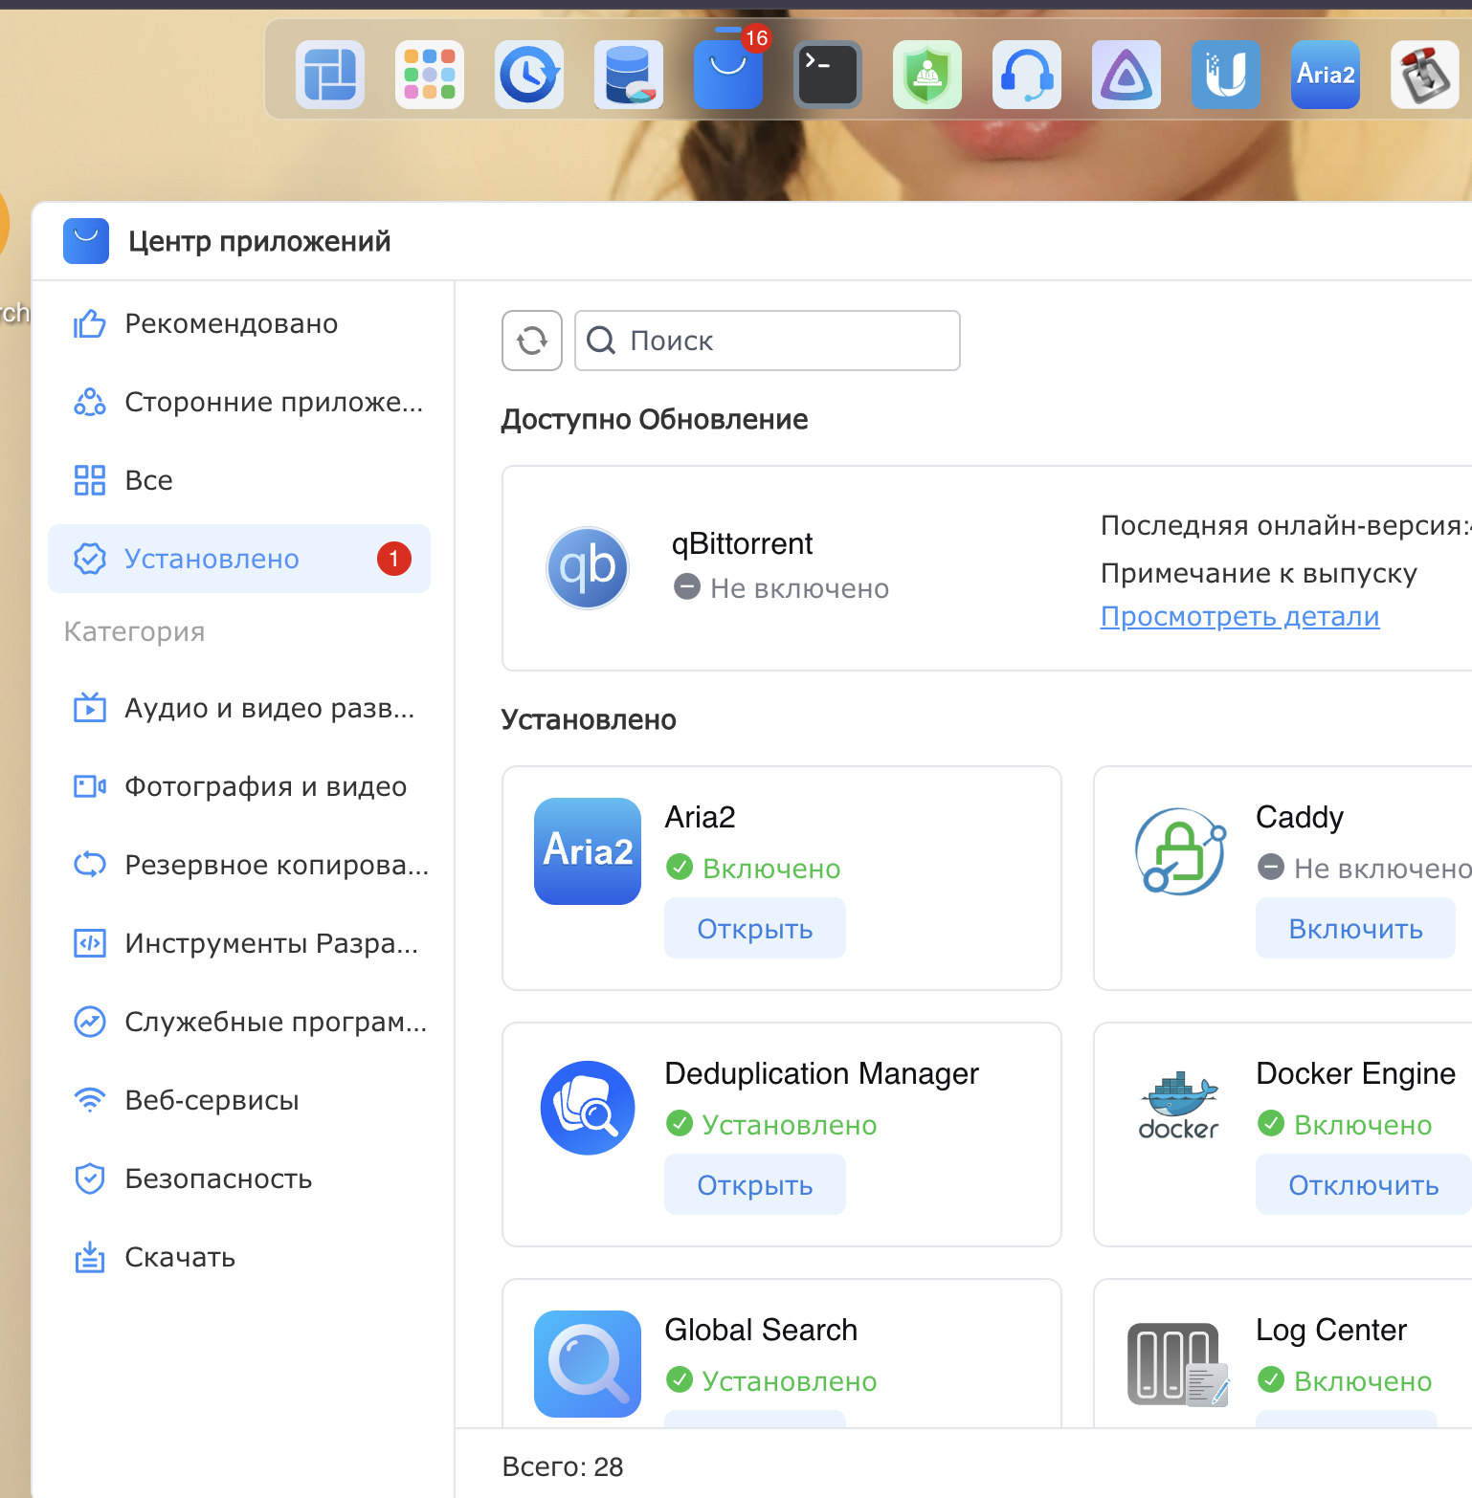Viewport: 1472px width, 1498px height.
Task: Launch the Terminal icon in dock
Action: point(828,75)
